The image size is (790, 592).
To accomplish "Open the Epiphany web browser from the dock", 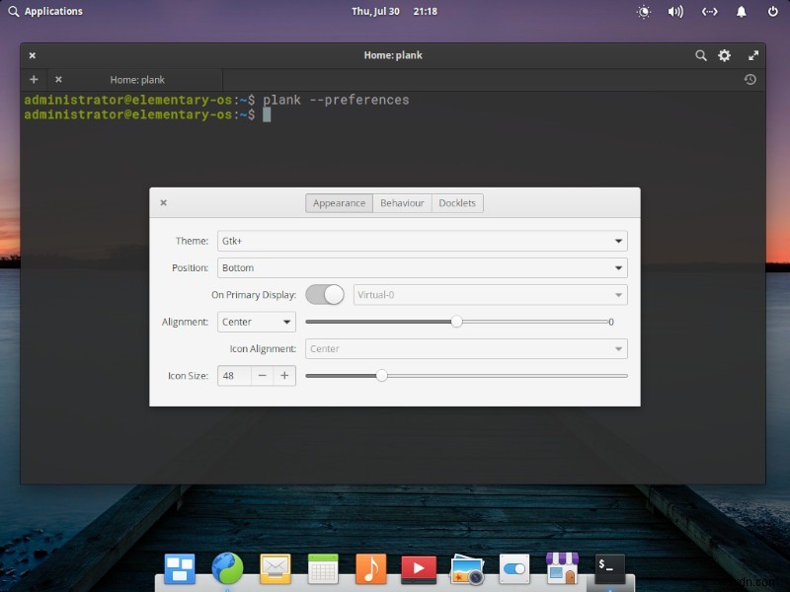I will point(227,568).
